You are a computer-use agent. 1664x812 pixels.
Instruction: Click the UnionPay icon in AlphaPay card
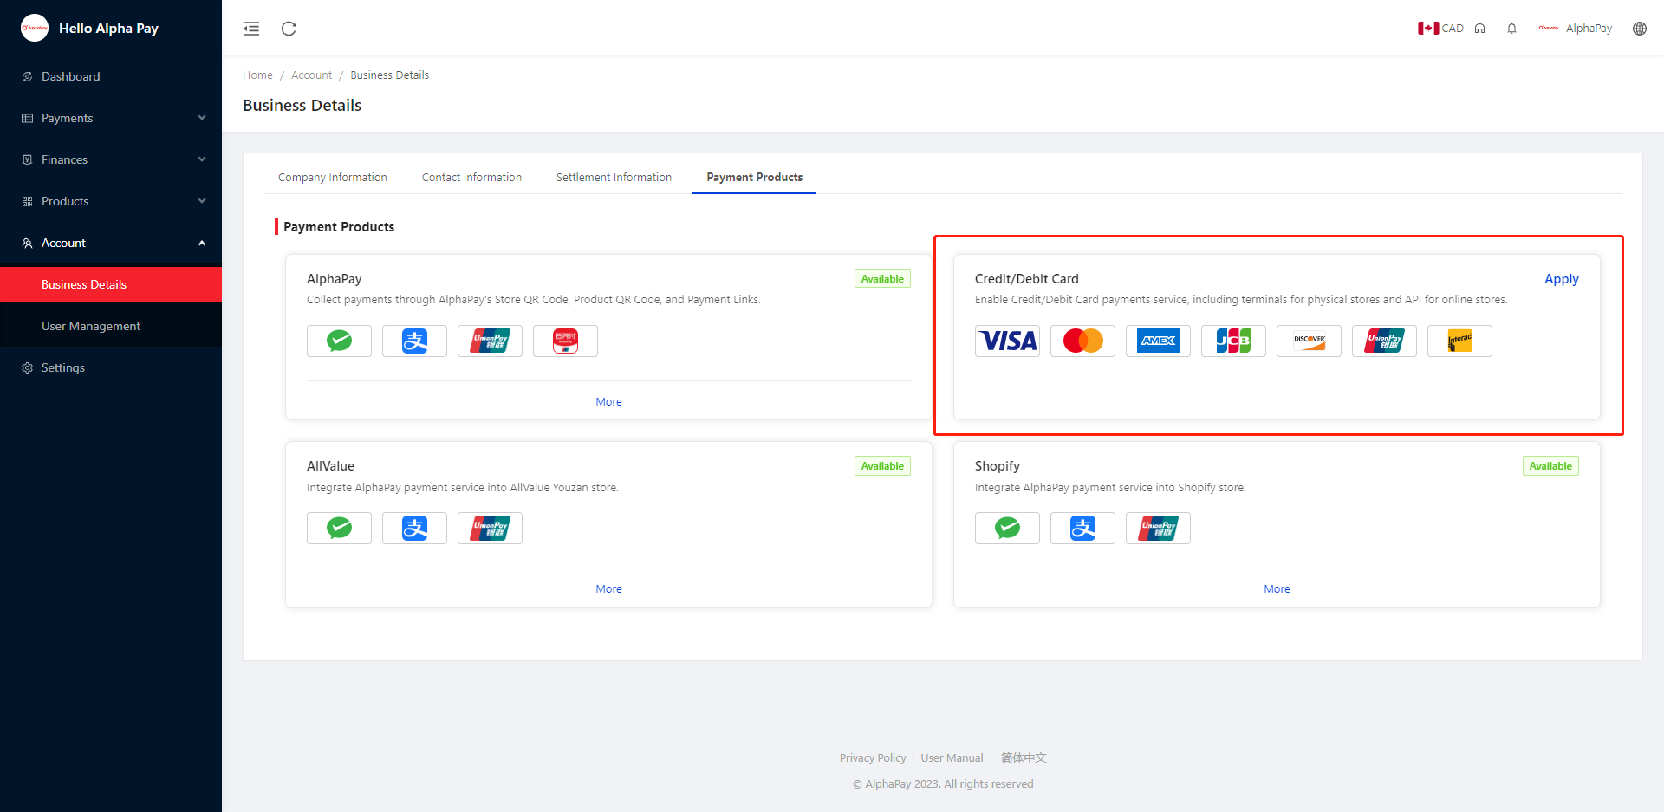490,341
